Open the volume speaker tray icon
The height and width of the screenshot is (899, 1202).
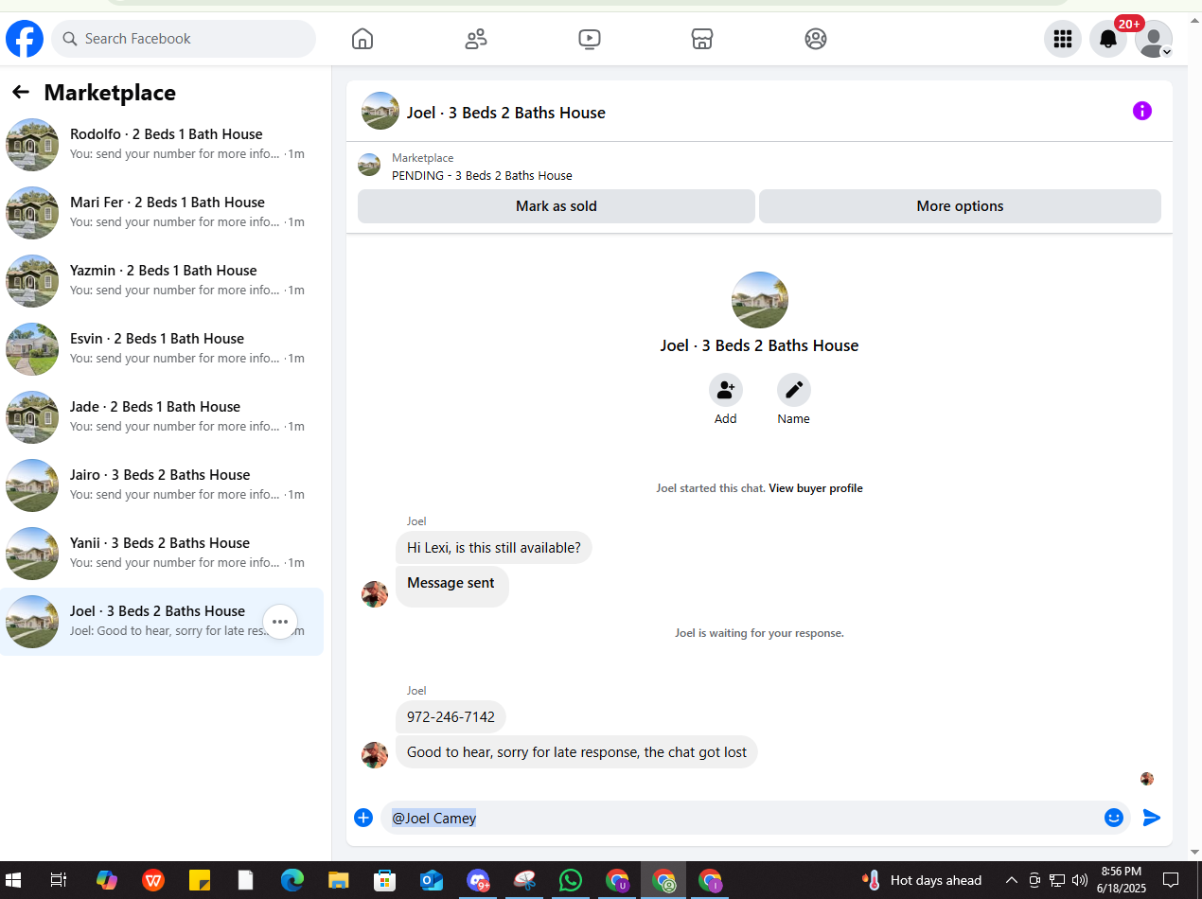coord(1080,880)
